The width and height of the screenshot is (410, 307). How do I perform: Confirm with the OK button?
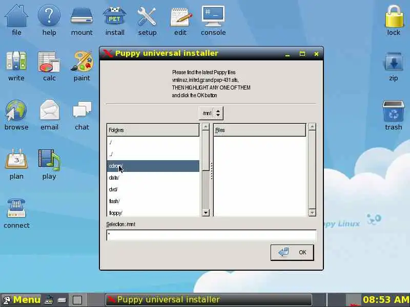point(292,252)
